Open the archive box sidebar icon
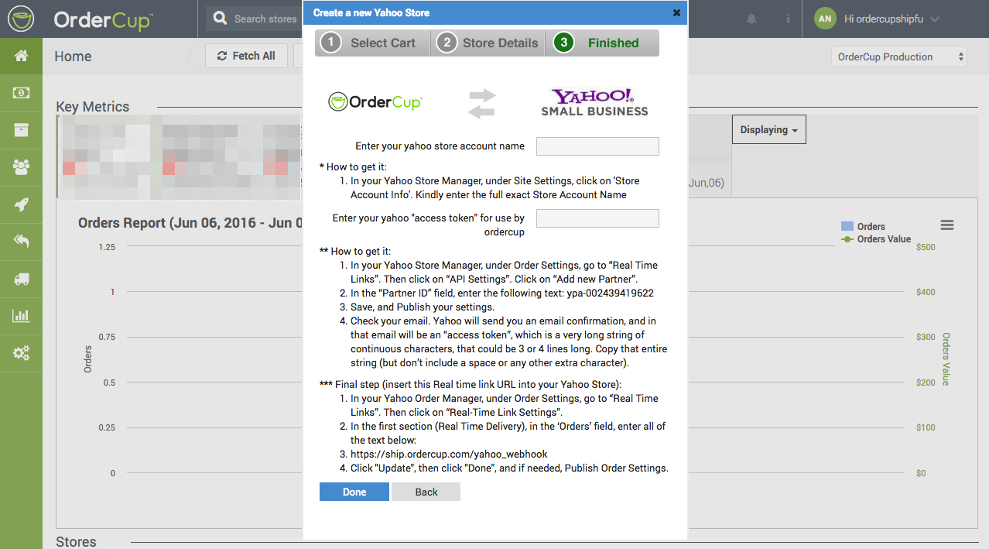Image resolution: width=989 pixels, height=549 pixels. point(21,130)
